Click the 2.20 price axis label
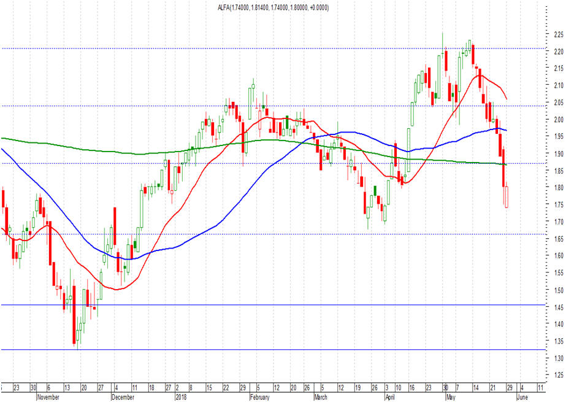Image resolution: width=566 pixels, height=402 pixels. click(559, 52)
